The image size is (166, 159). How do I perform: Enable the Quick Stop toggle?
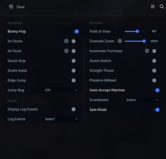click(75, 61)
